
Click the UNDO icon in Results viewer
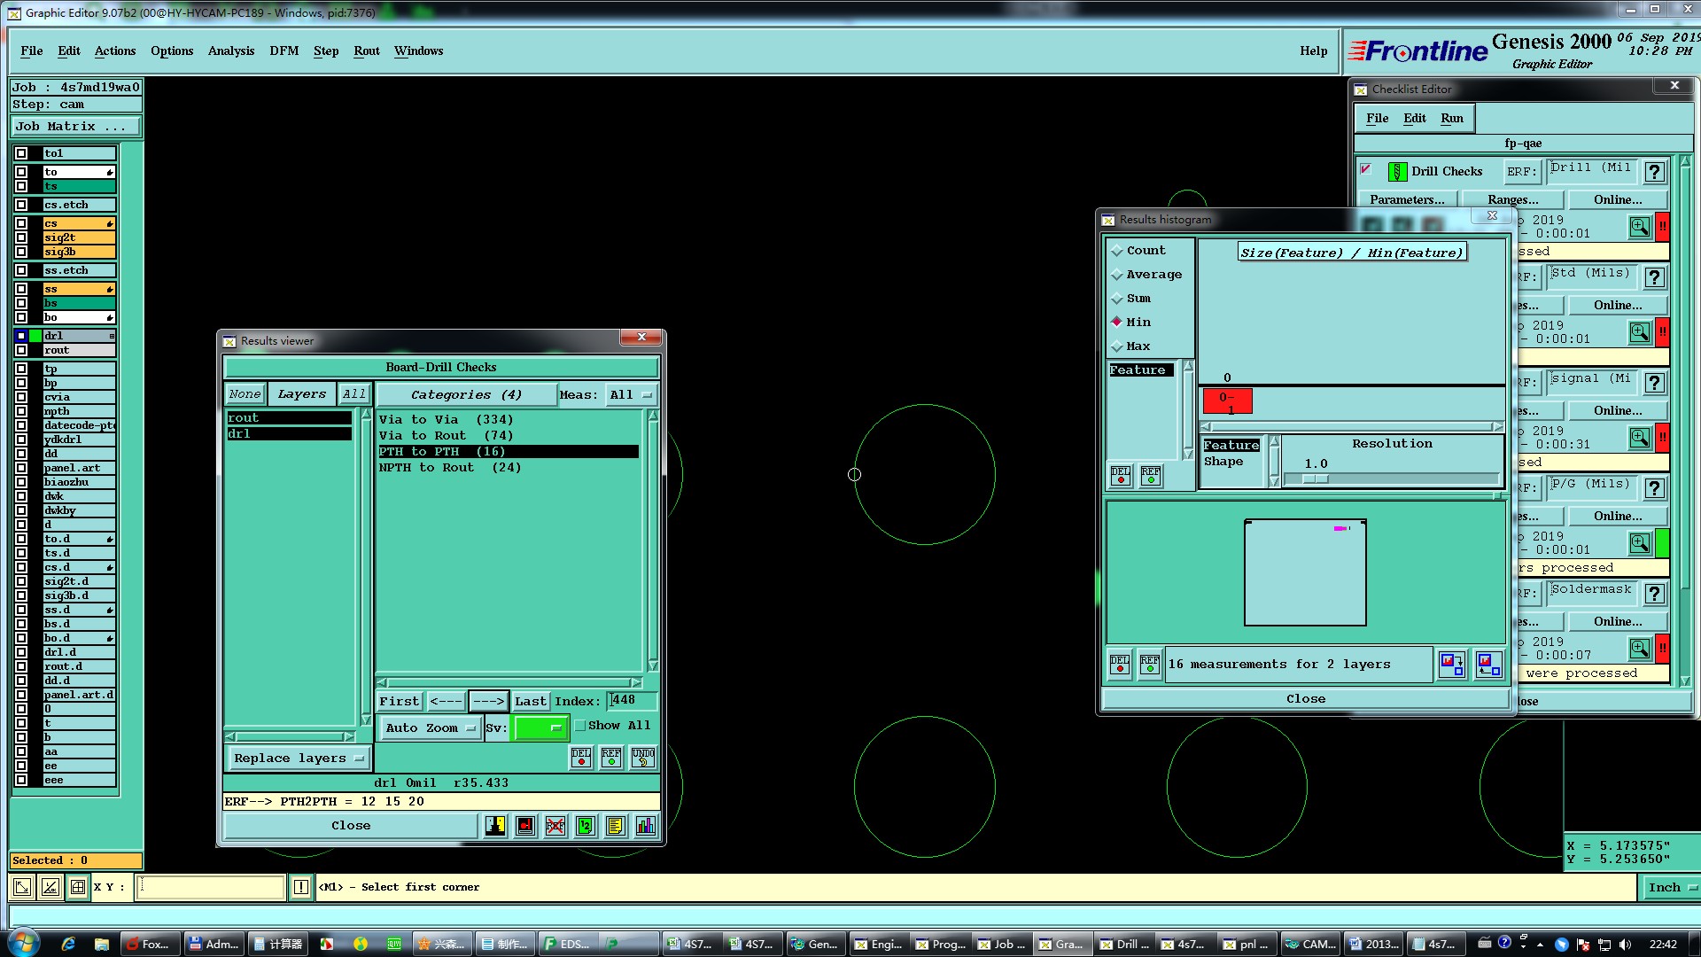coord(643,757)
